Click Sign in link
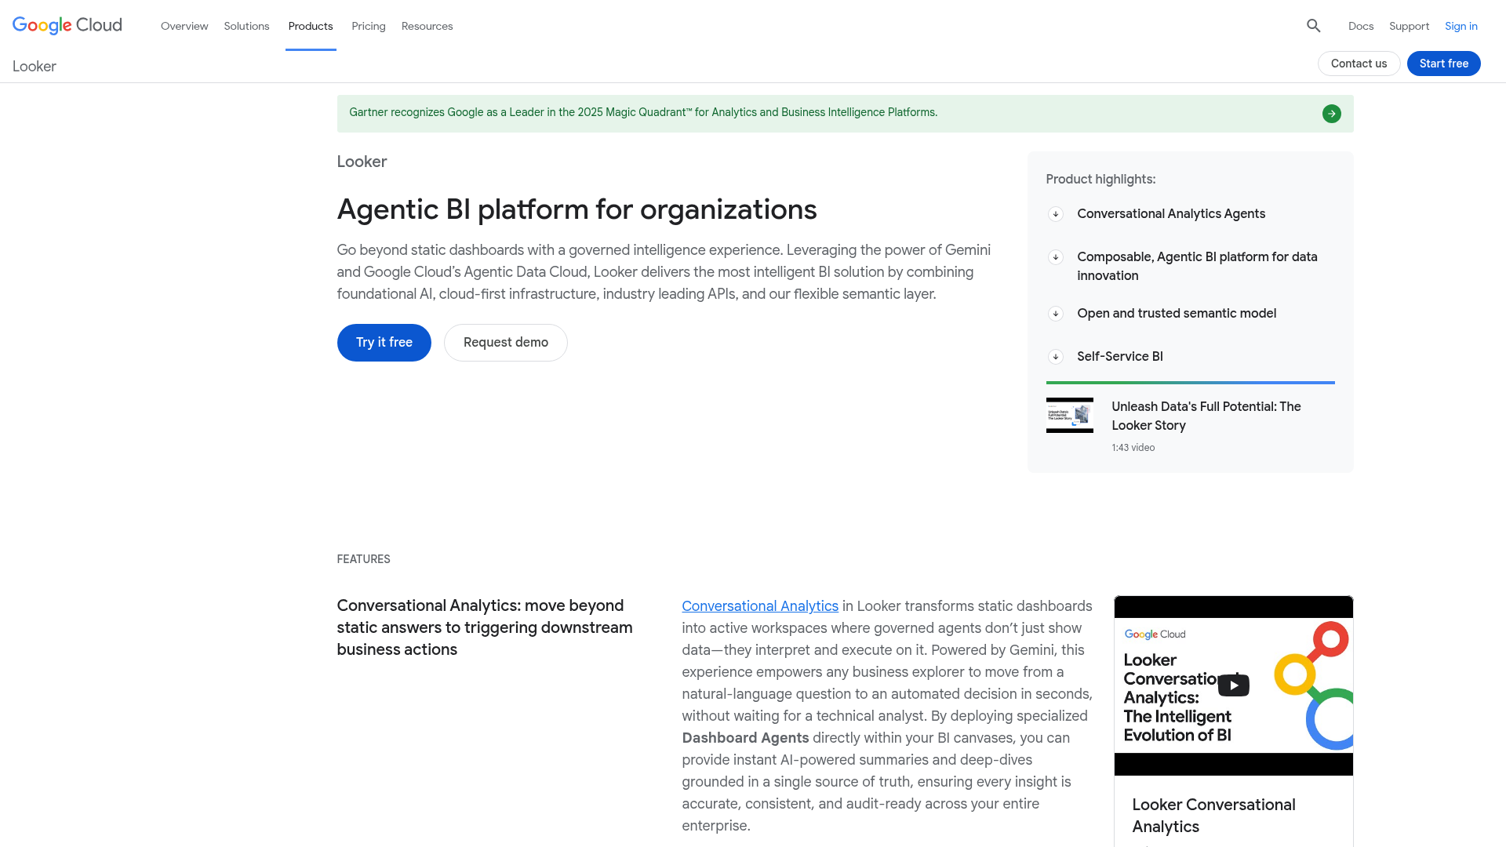1506x847 pixels. pos(1461,26)
